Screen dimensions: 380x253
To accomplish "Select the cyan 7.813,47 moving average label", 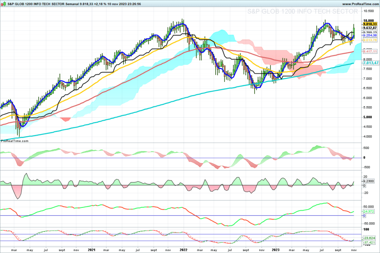I will coord(371,63).
